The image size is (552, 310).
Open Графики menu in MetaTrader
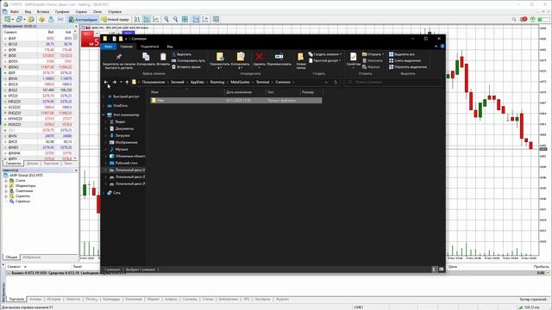[62, 11]
